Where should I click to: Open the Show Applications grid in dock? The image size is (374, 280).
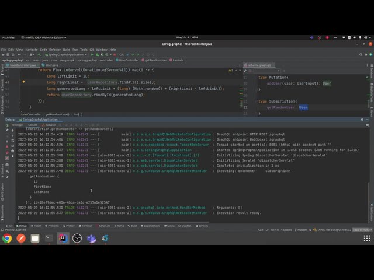click(x=367, y=239)
